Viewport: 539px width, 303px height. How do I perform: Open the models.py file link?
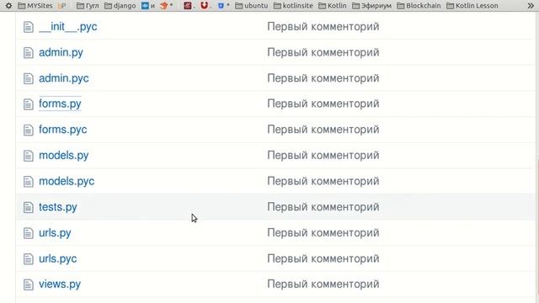point(64,155)
